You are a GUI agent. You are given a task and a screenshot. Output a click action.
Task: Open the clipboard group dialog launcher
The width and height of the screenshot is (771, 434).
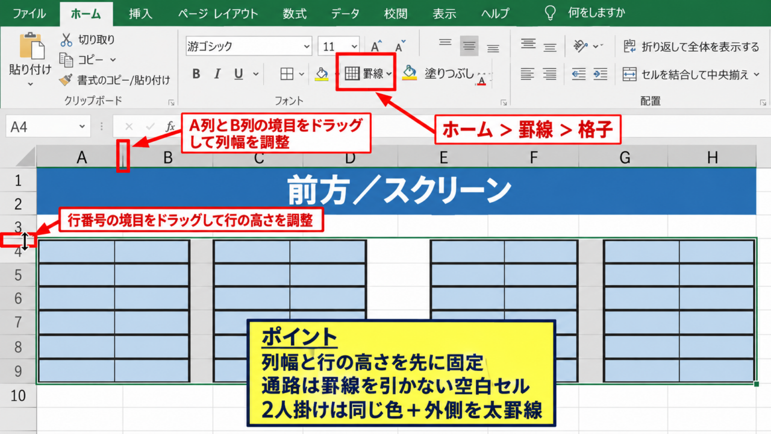click(171, 102)
